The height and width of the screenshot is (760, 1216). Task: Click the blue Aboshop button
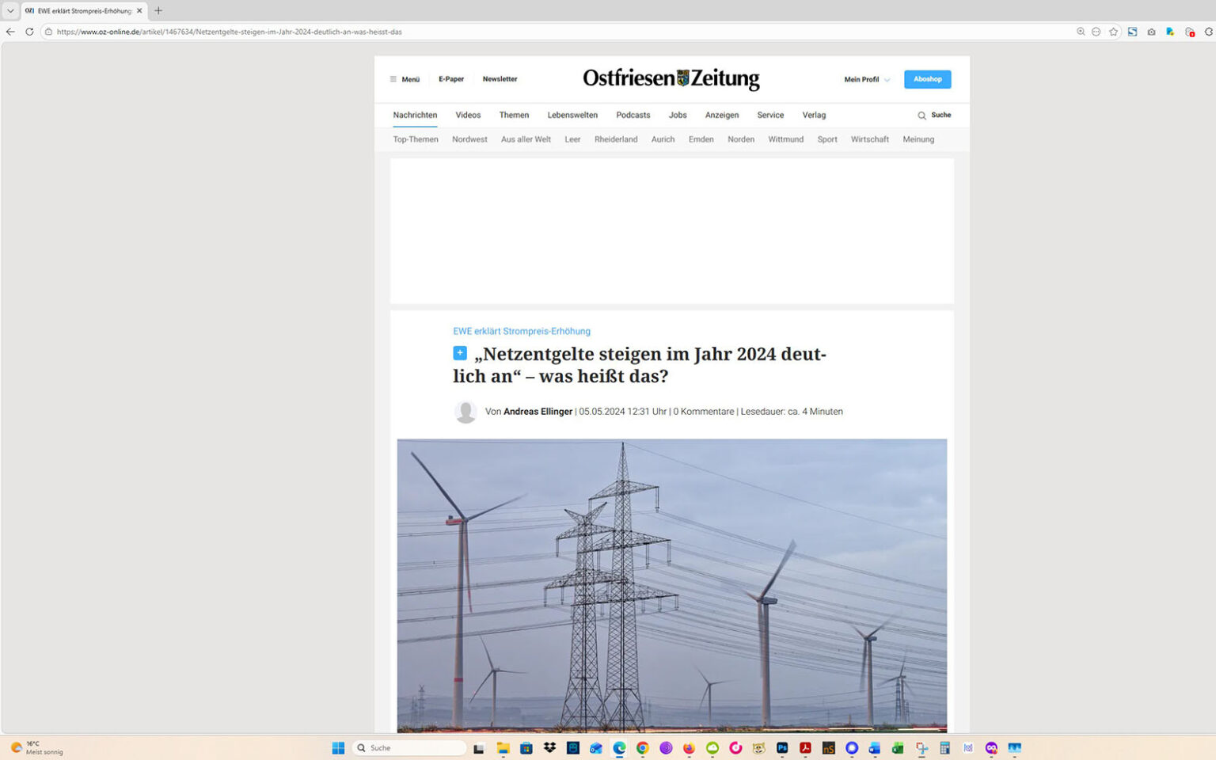tap(927, 79)
